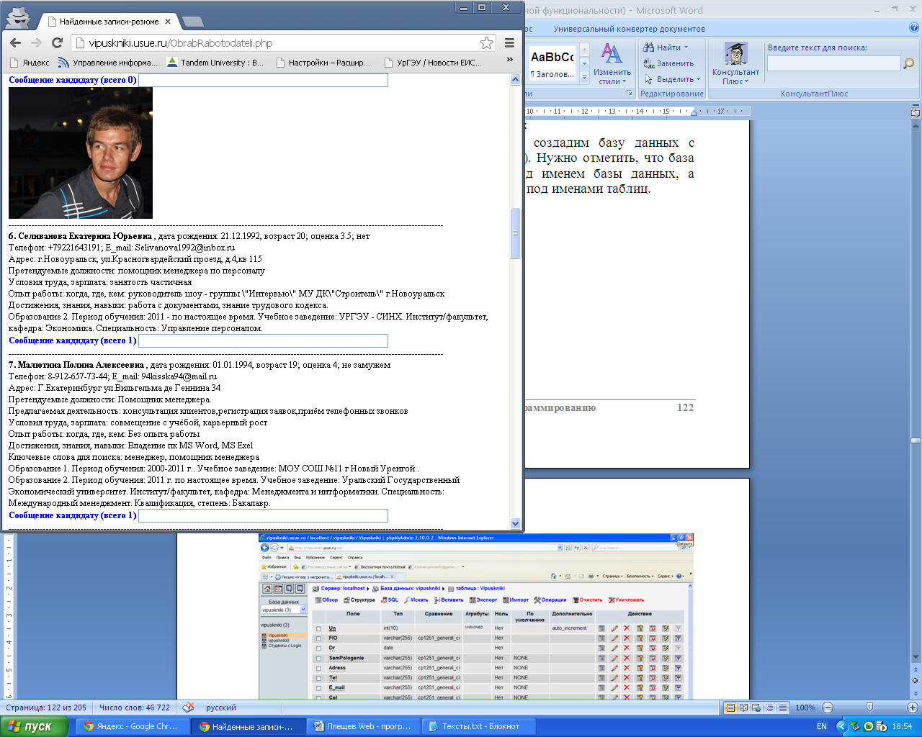Click Word scrollbar down arrow
The width and height of the screenshot is (922, 737).
pyautogui.click(x=916, y=658)
